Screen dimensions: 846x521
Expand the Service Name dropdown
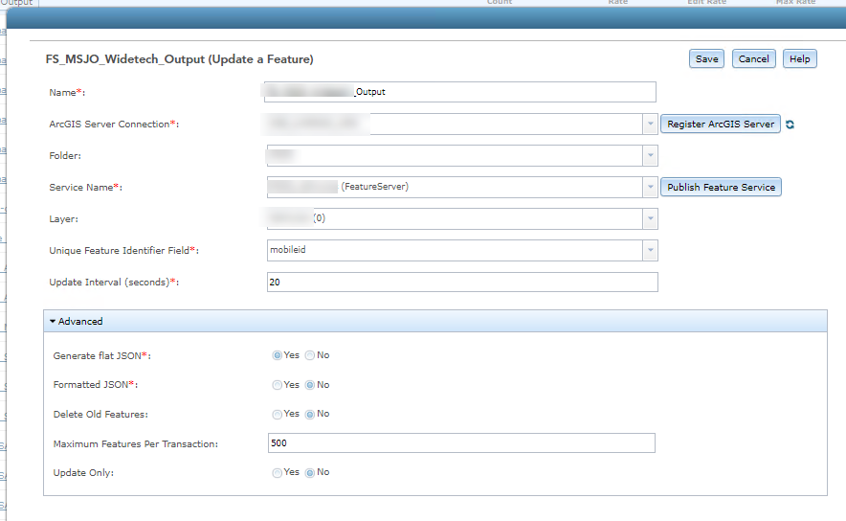tap(650, 187)
